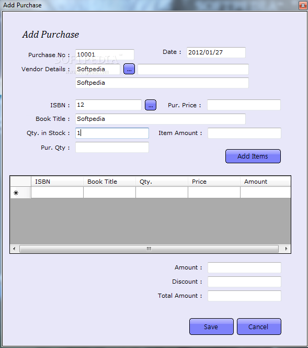Click into the Date field

point(216,52)
